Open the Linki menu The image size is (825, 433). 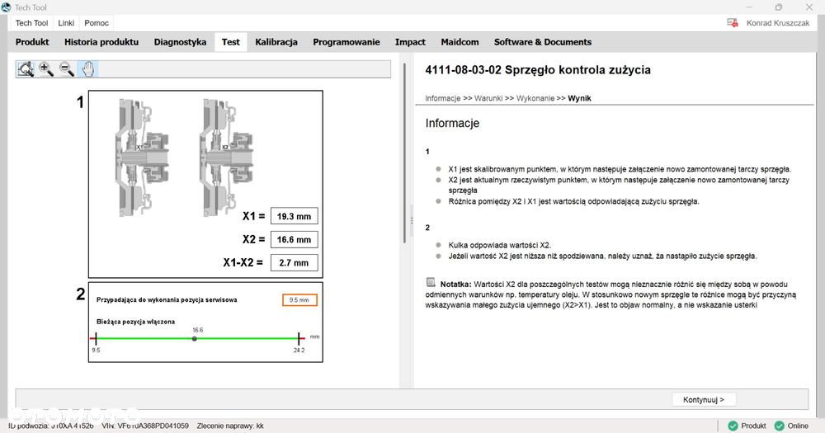[66, 22]
